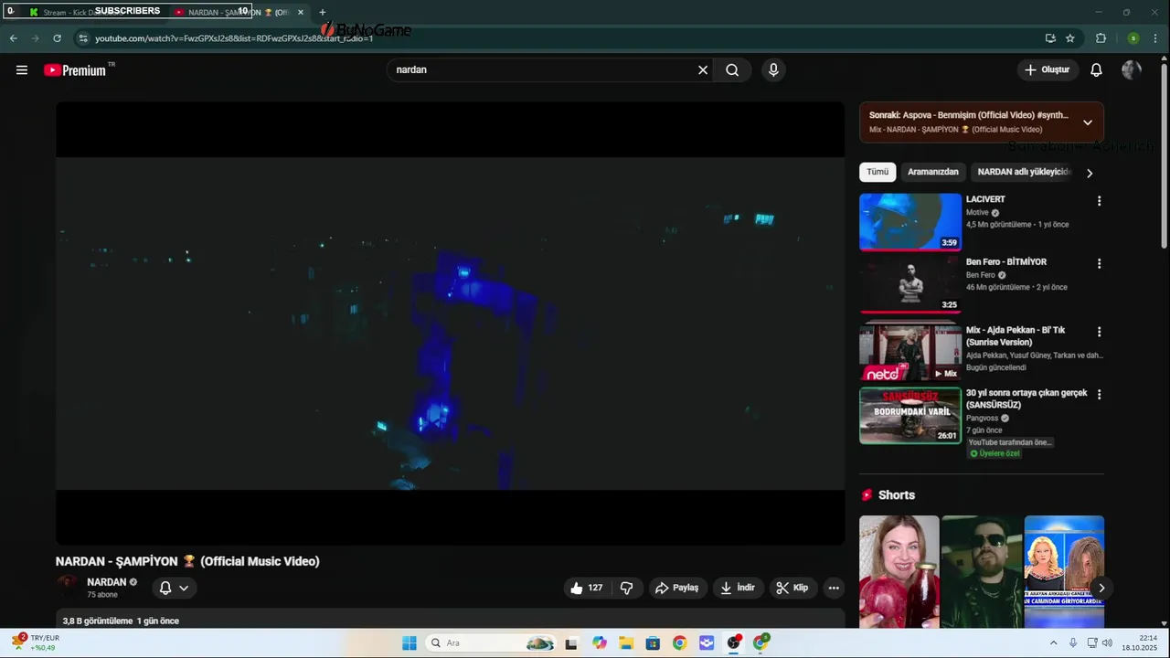
Task: Bookmark this page with star icon
Action: tap(1069, 38)
